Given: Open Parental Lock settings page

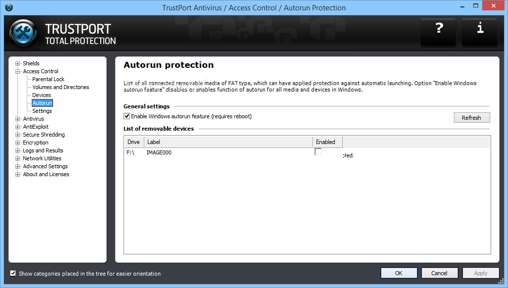Looking at the screenshot, I should coord(48,79).
